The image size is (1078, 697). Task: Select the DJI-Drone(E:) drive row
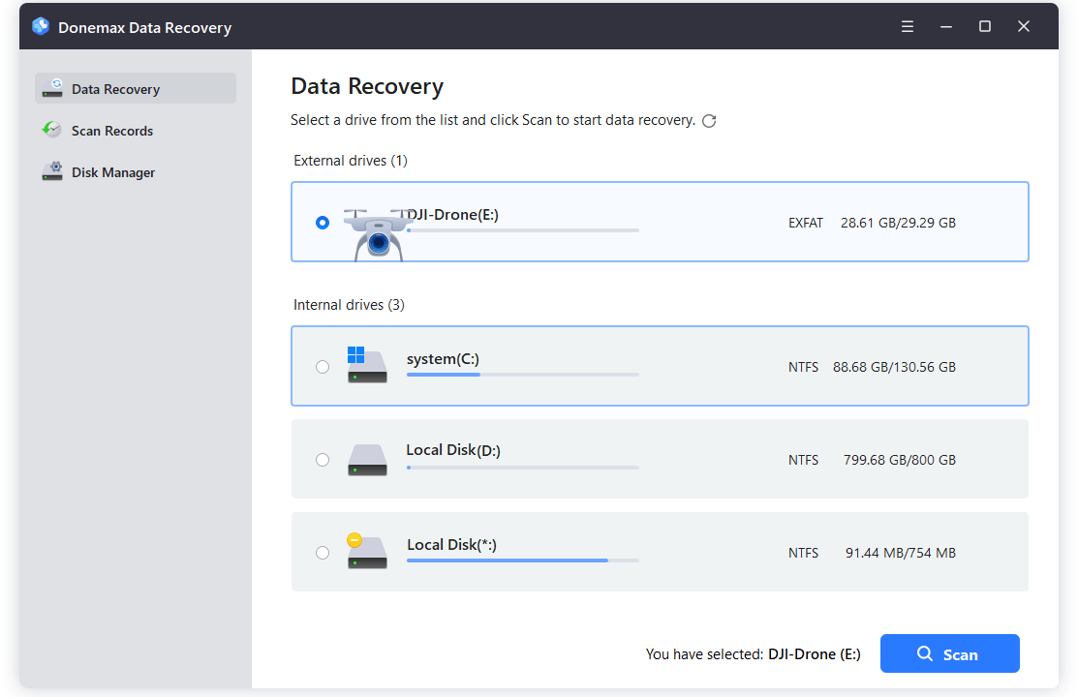coord(660,221)
